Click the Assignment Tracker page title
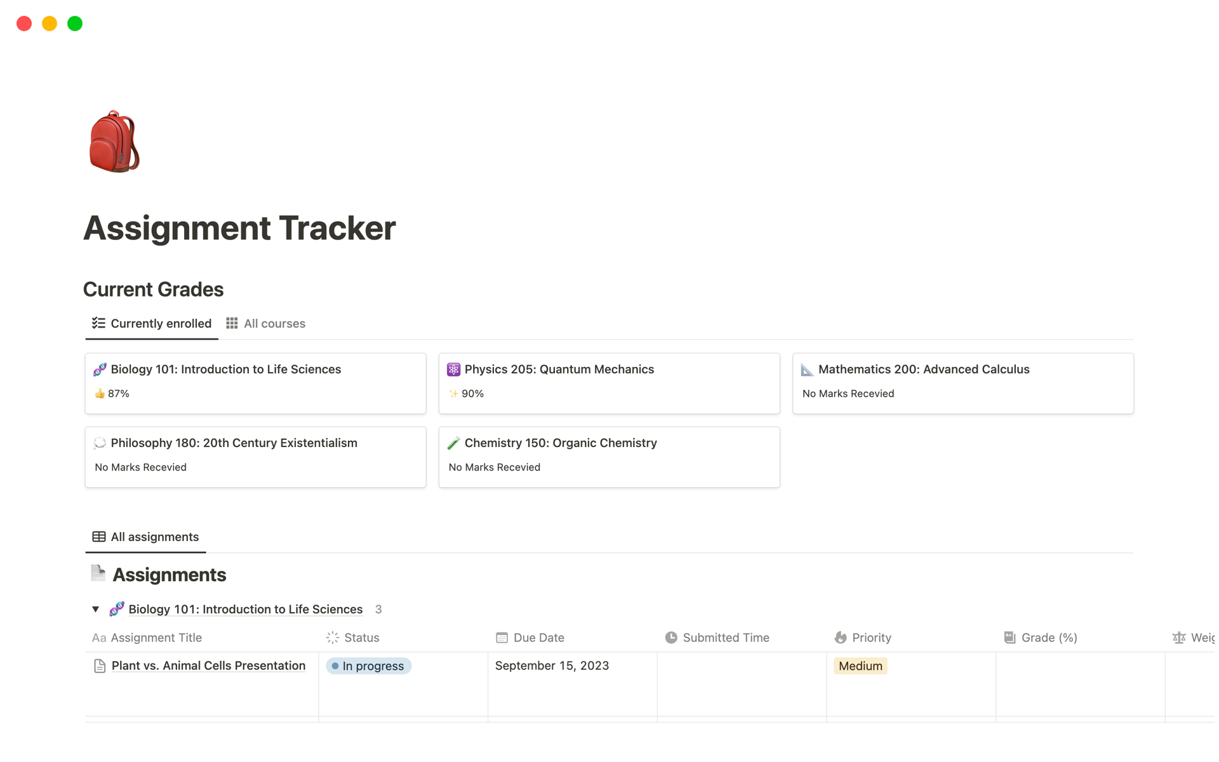Screen dimensions: 1219x762 coord(239,228)
